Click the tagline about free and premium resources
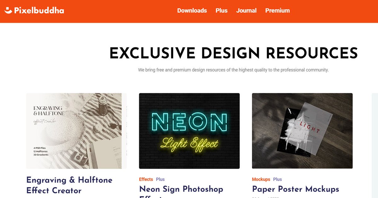378x198 pixels. click(233, 70)
